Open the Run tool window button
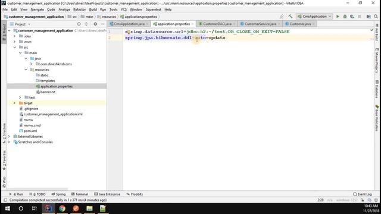The image size is (381, 214). (16, 194)
